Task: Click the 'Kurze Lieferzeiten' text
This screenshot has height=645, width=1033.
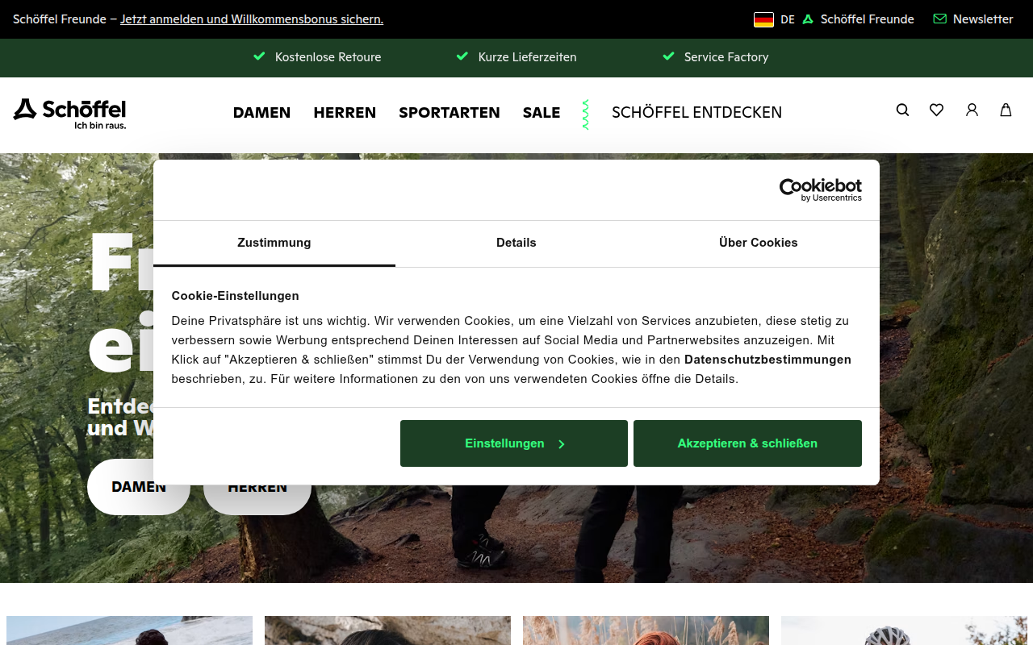Action: (527, 57)
